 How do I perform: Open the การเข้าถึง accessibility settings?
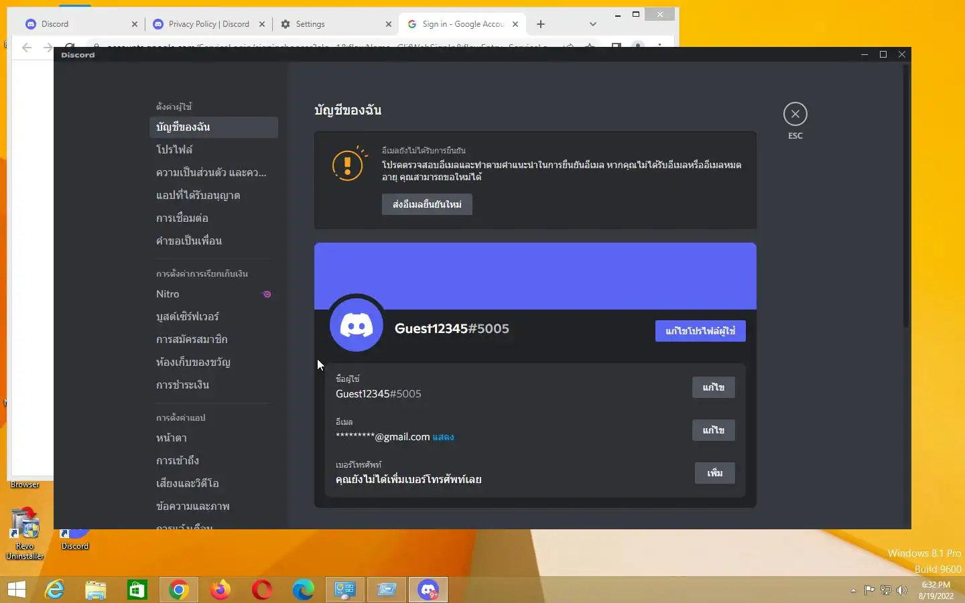coord(214,461)
